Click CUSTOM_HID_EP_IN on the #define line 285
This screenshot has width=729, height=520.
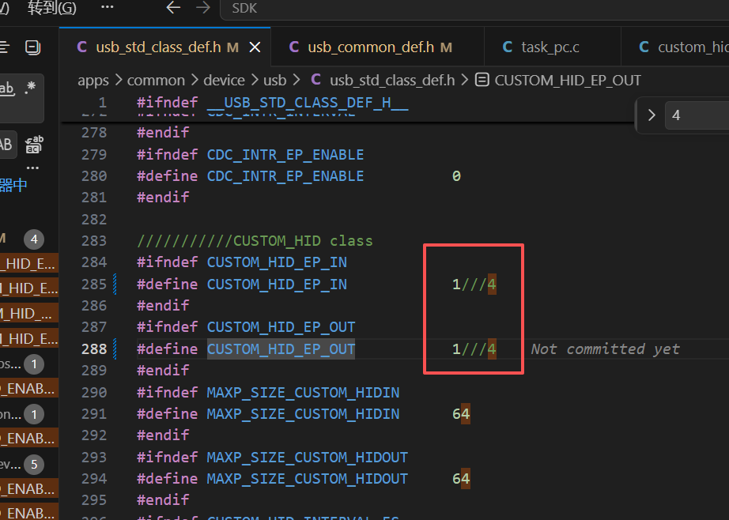[277, 284]
